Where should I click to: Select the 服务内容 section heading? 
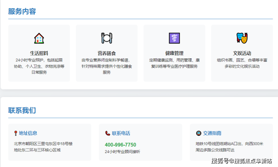[22, 11]
